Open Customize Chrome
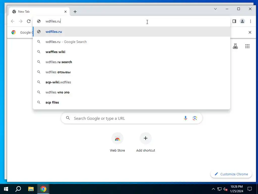 [231, 174]
